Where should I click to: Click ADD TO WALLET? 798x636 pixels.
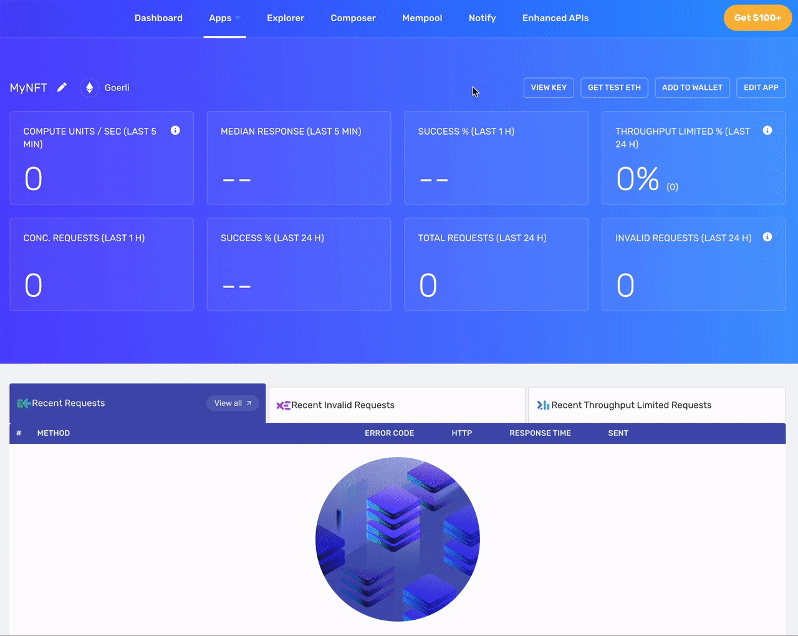click(x=692, y=87)
